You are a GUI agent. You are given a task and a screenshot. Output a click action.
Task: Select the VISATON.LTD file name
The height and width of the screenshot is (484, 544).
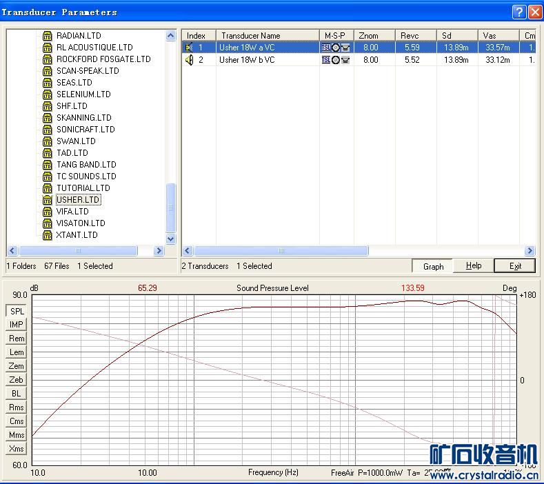[x=81, y=223]
